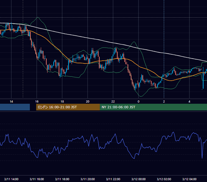This screenshot has height=182, width=207.
Task: Click the 20 hour axis label
Action: [x=88, y=102]
